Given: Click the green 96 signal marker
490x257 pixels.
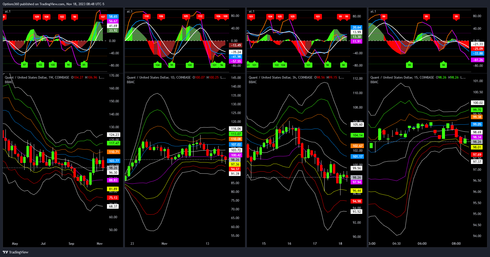Looking at the screenshot, I should point(222,65).
